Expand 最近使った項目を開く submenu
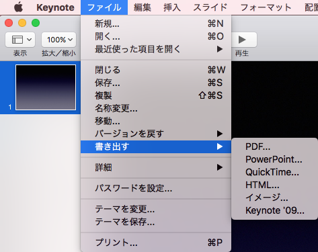The image size is (318, 252). tap(156, 49)
